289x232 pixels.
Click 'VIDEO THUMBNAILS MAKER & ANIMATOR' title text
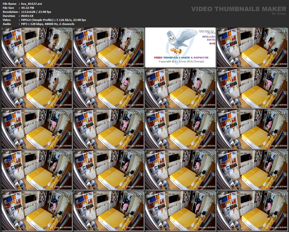[x=181, y=57]
